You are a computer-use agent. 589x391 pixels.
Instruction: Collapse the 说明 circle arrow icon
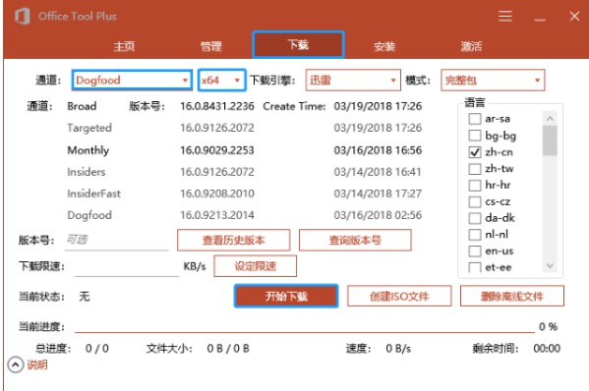coord(16,364)
